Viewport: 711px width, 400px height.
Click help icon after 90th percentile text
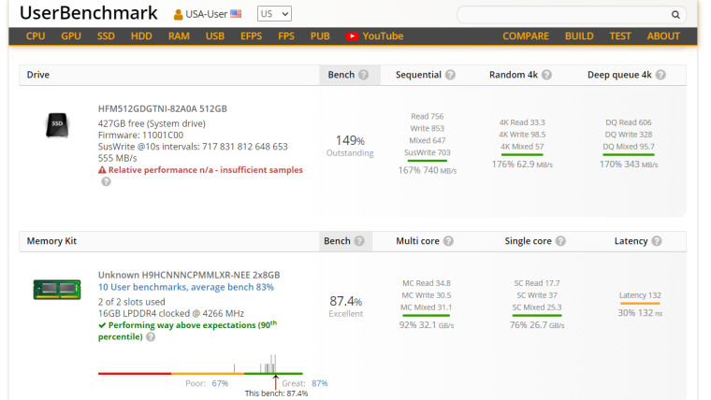pyautogui.click(x=151, y=337)
